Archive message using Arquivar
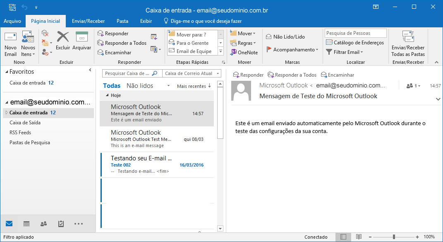This screenshot has width=443, height=242. (x=81, y=41)
